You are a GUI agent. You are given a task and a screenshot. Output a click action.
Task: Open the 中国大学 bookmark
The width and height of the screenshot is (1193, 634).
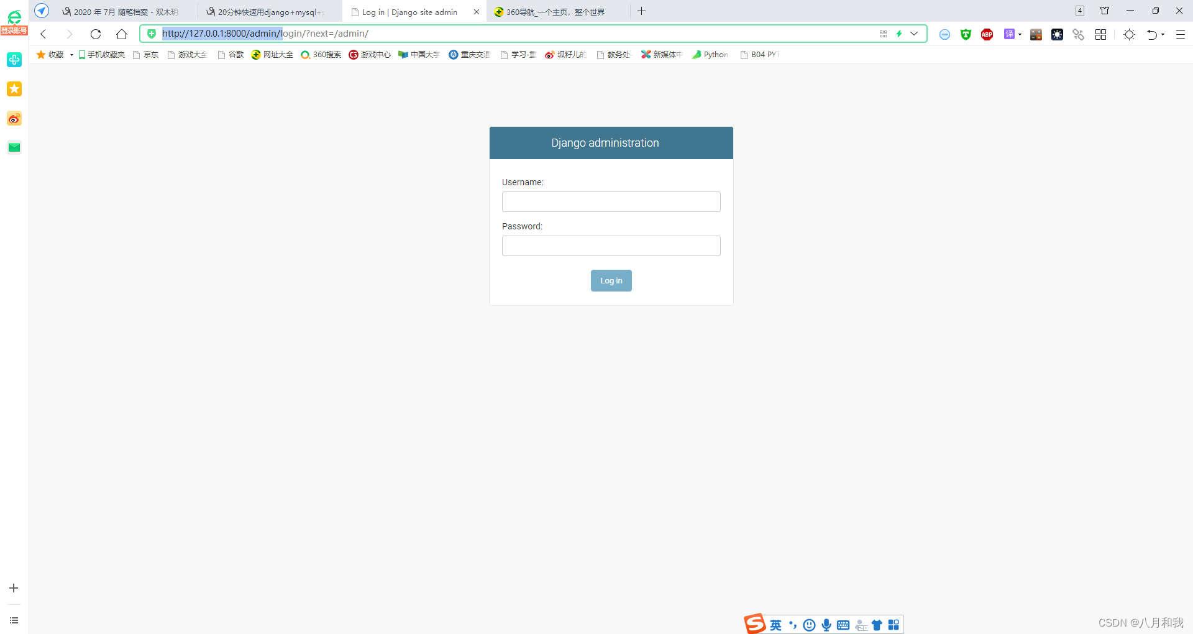pyautogui.click(x=419, y=55)
